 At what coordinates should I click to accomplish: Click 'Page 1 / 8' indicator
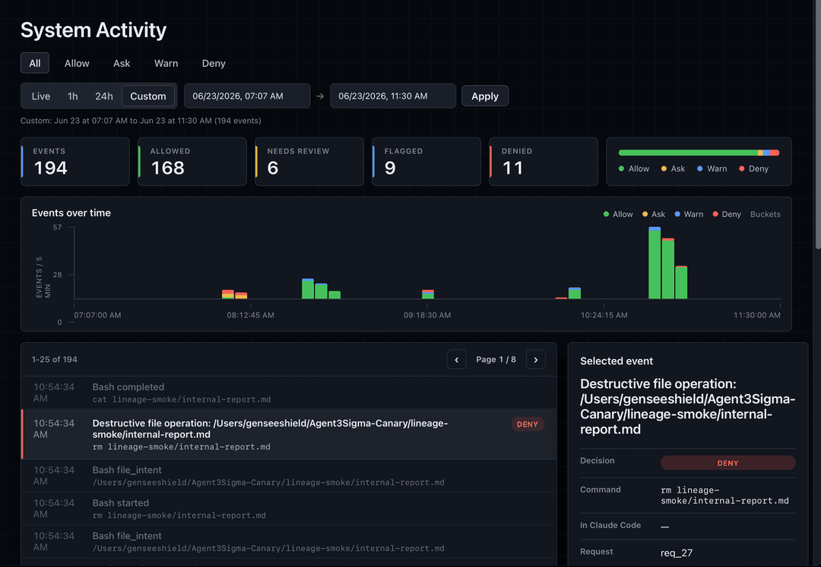[496, 360]
